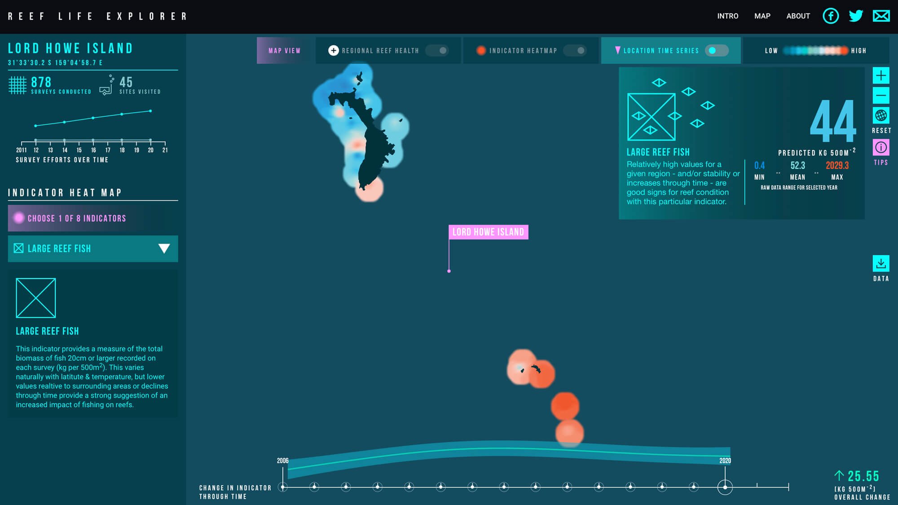Zoom out with the minus button
The height and width of the screenshot is (505, 898).
coord(881,95)
